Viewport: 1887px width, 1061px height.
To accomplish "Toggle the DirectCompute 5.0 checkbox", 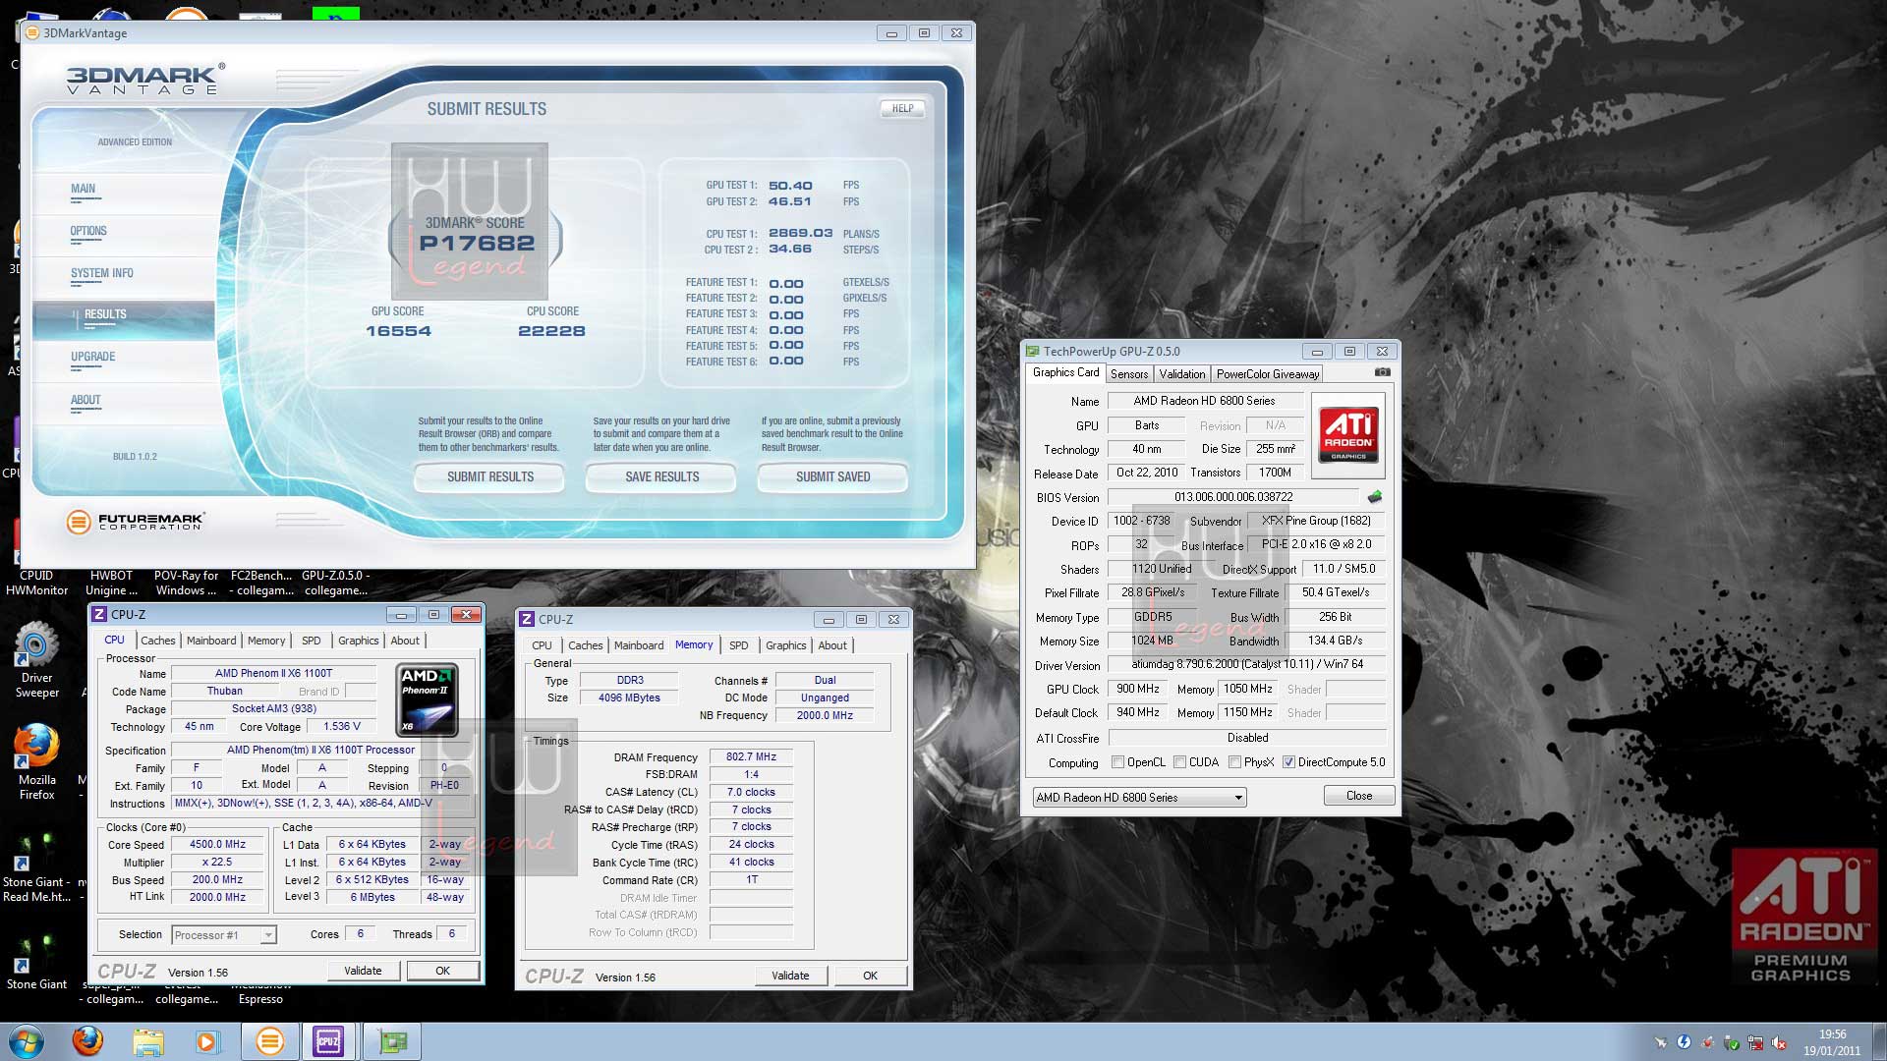I will 1288,762.
